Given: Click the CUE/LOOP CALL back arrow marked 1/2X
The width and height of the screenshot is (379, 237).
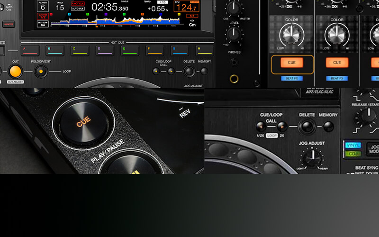Looking at the screenshot, I should [x=261, y=127].
